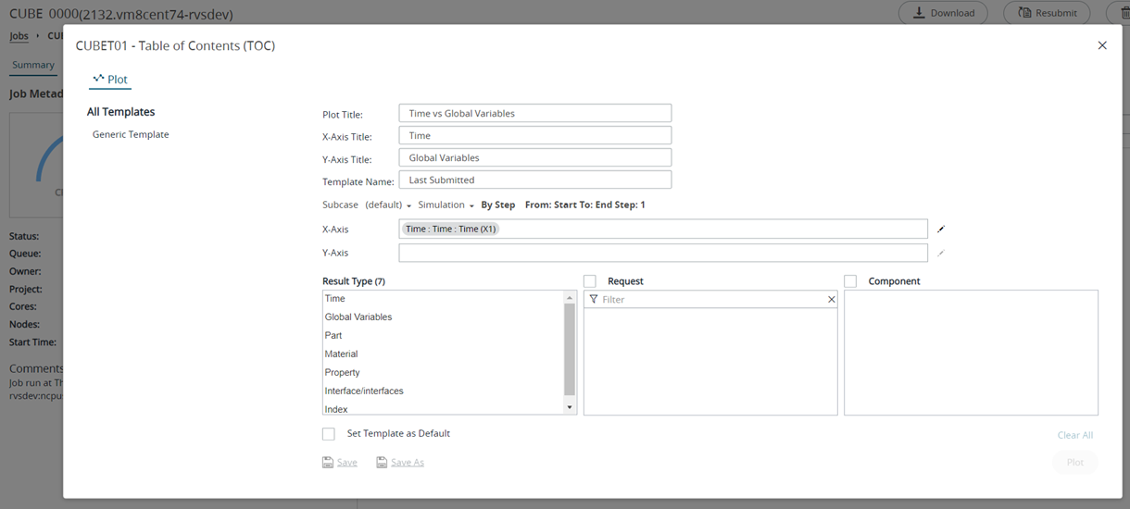Click the Save link
The width and height of the screenshot is (1130, 509).
coord(346,462)
